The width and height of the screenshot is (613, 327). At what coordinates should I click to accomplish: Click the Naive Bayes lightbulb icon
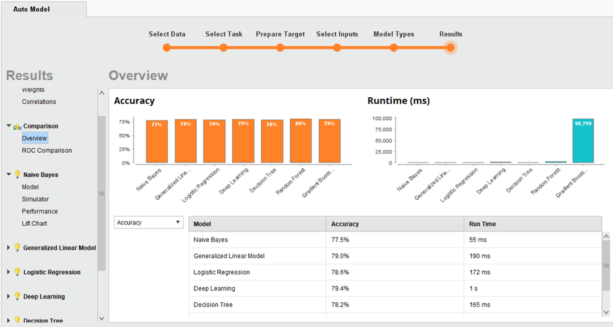click(18, 175)
